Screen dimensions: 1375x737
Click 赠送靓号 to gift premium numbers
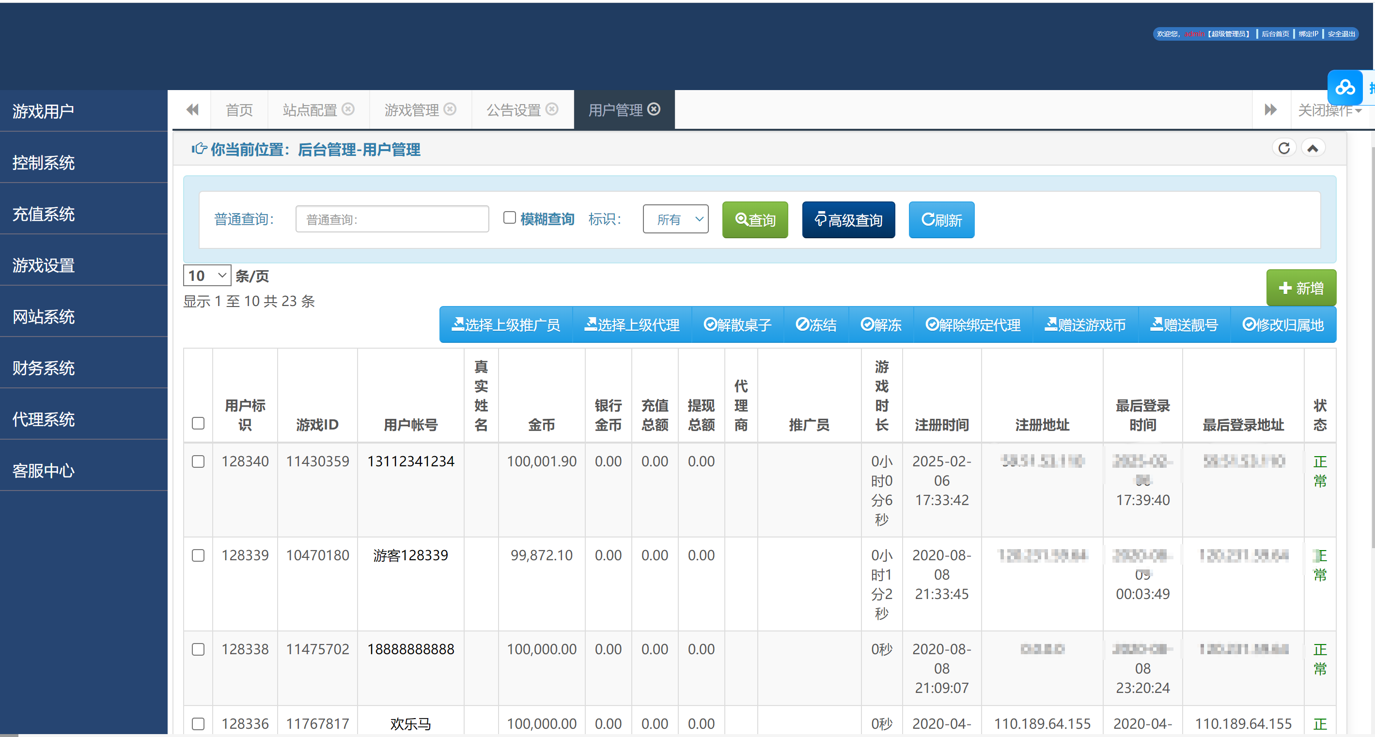click(x=1184, y=324)
